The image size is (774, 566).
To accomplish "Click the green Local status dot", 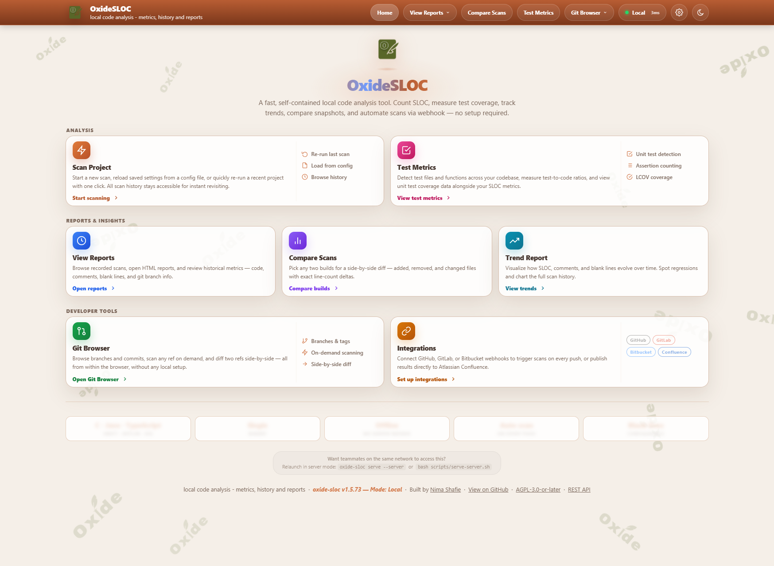I will coord(627,12).
